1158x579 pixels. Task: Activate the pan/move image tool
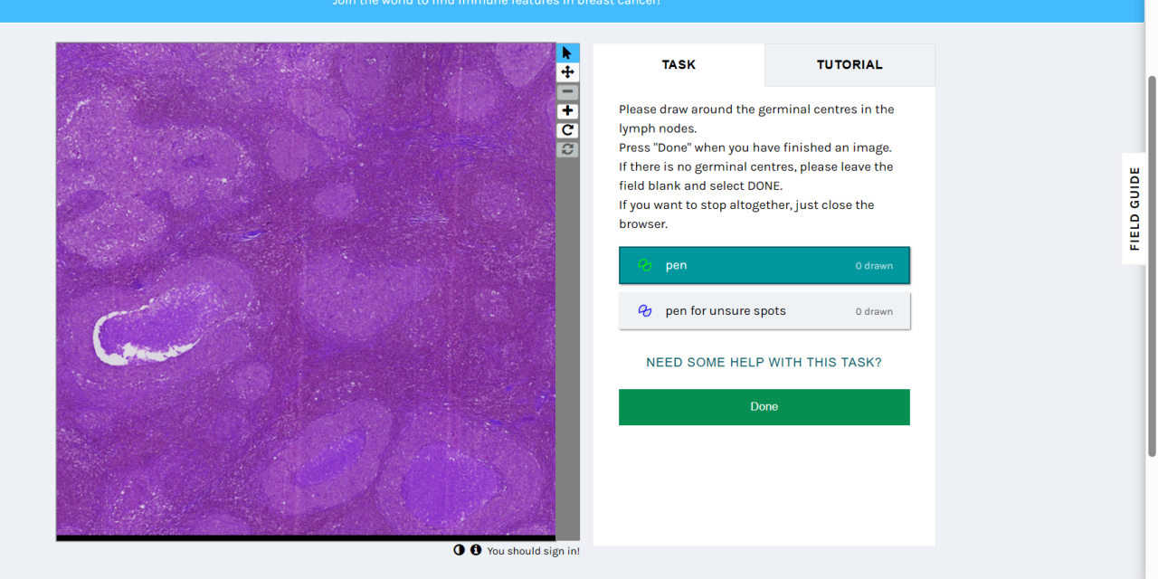[x=567, y=72]
